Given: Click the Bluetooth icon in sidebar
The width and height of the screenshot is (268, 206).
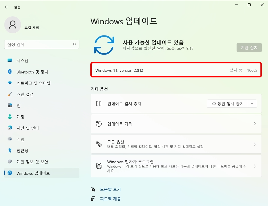Looking at the screenshot, I should click(10, 72).
